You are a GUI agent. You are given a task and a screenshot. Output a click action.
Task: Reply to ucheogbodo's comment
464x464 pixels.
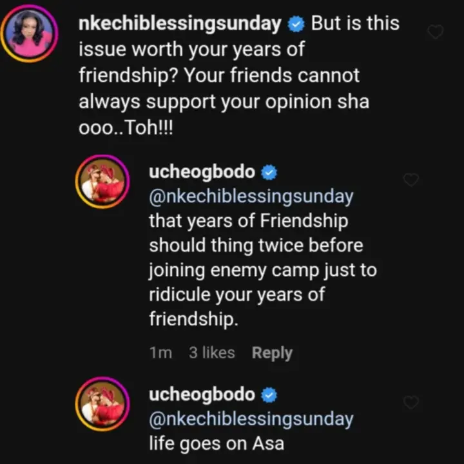272,353
